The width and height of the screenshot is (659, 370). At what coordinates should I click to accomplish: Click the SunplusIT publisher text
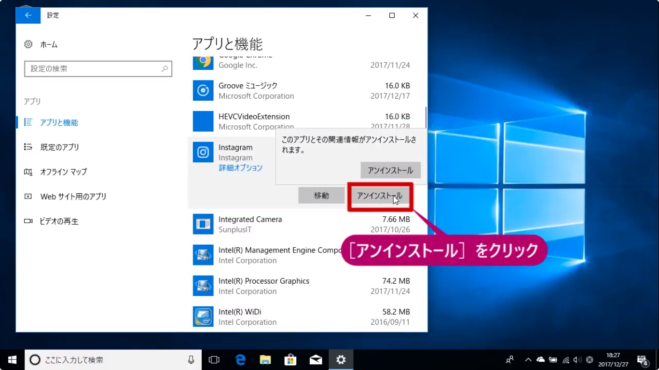click(235, 230)
